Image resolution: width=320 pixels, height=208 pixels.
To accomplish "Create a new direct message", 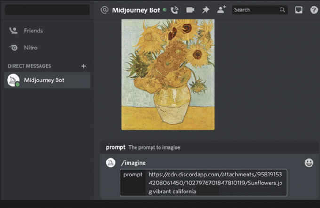I will (x=83, y=66).
